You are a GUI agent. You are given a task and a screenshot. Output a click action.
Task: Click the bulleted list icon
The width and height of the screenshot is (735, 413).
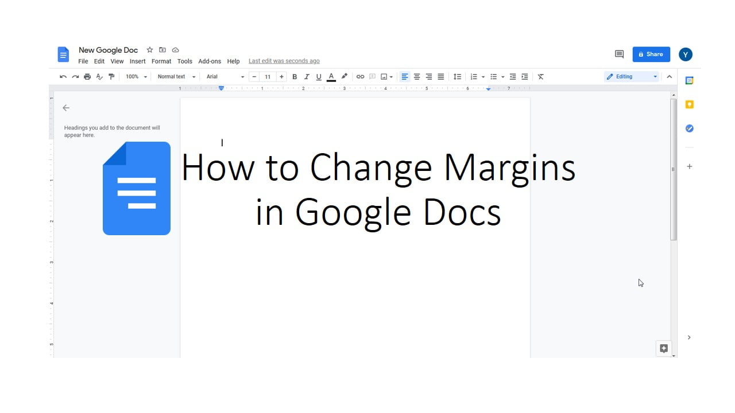pos(493,77)
